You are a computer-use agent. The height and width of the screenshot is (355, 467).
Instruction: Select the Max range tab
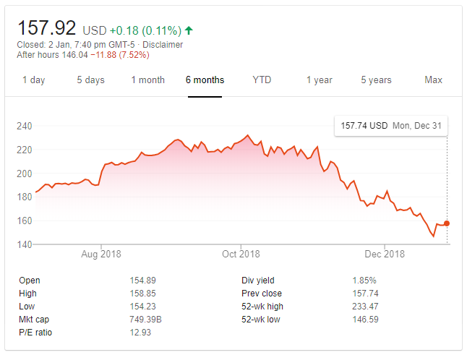pos(433,80)
